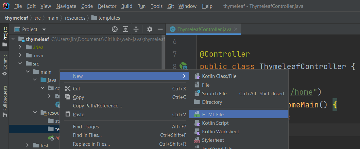Open the Project view dropdown arrow
The image size is (360, 149).
click(x=44, y=29)
